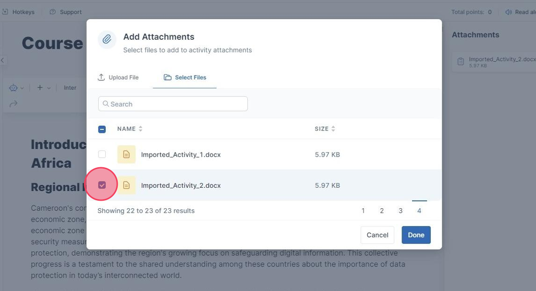Go to page 3 of results

click(x=401, y=211)
